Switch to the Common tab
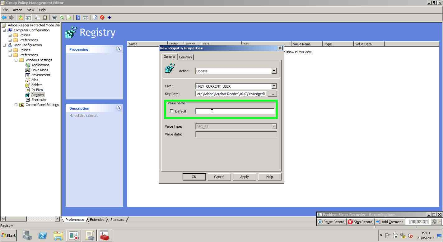The width and height of the screenshot is (443, 242). point(185,57)
